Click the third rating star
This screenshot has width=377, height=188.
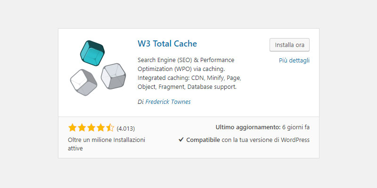91,128
